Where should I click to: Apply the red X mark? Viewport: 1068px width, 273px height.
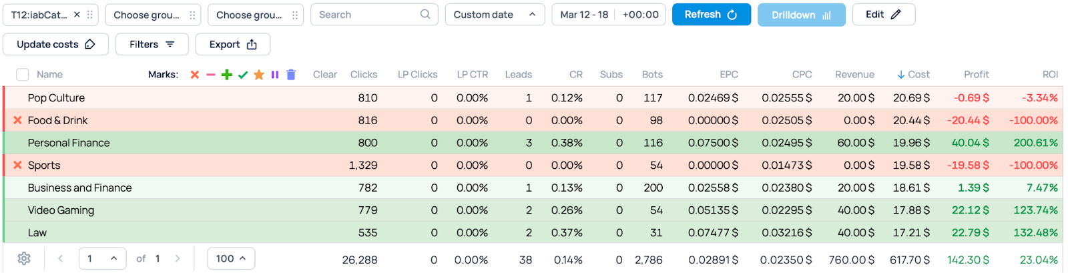[x=195, y=75]
